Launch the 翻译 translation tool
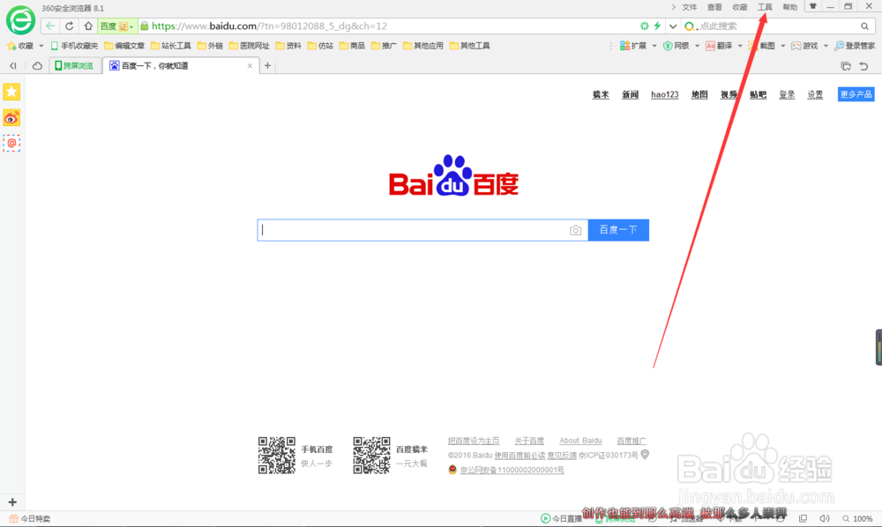Screen dimensions: 882x527 click(x=725, y=45)
